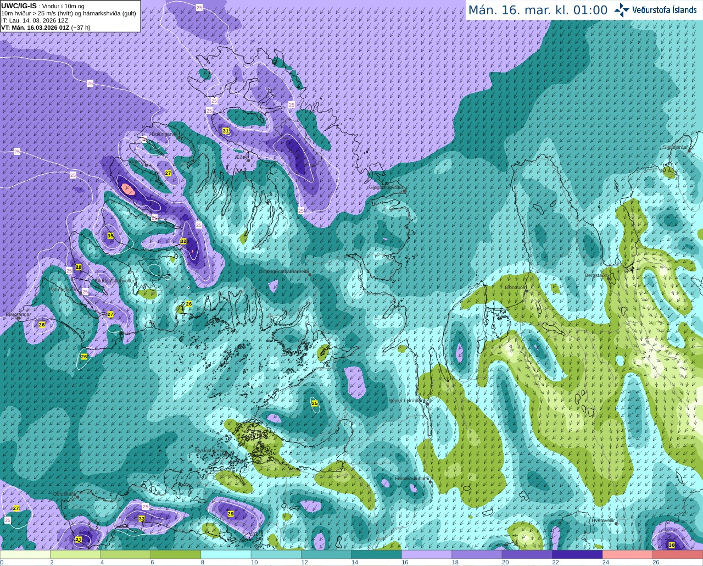Screen dimensions: 703x566
Task: Click the olive 6–8 legend swatch
Action: (176, 554)
